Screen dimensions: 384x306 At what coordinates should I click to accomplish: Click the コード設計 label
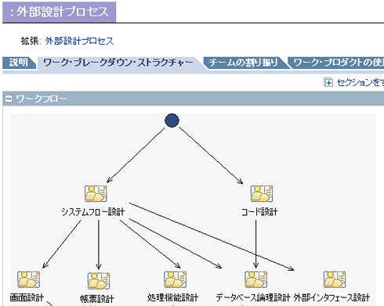click(x=259, y=211)
